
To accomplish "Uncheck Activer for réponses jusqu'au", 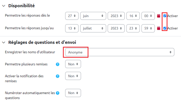I will (165, 28).
